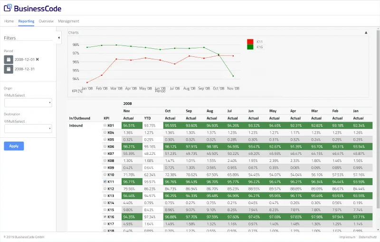Open the Destination dropdown
Screen dimensions: 380x242
(x=28, y=128)
